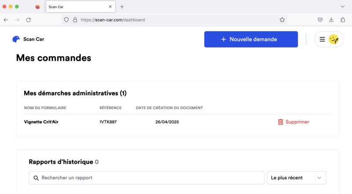The image size is (352, 194).
Task: Focus the Rechercher un rapport search field
Action: pyautogui.click(x=147, y=178)
